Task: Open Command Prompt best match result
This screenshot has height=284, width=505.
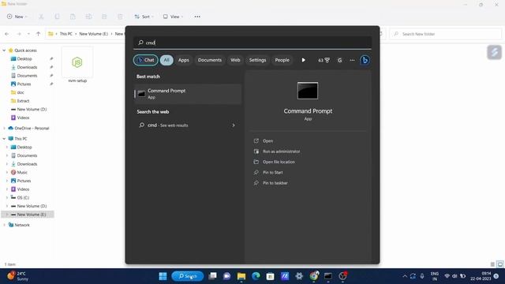Action: click(x=188, y=94)
